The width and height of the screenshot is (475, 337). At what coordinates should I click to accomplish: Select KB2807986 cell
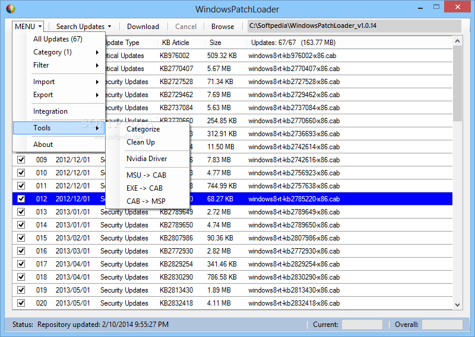point(176,238)
